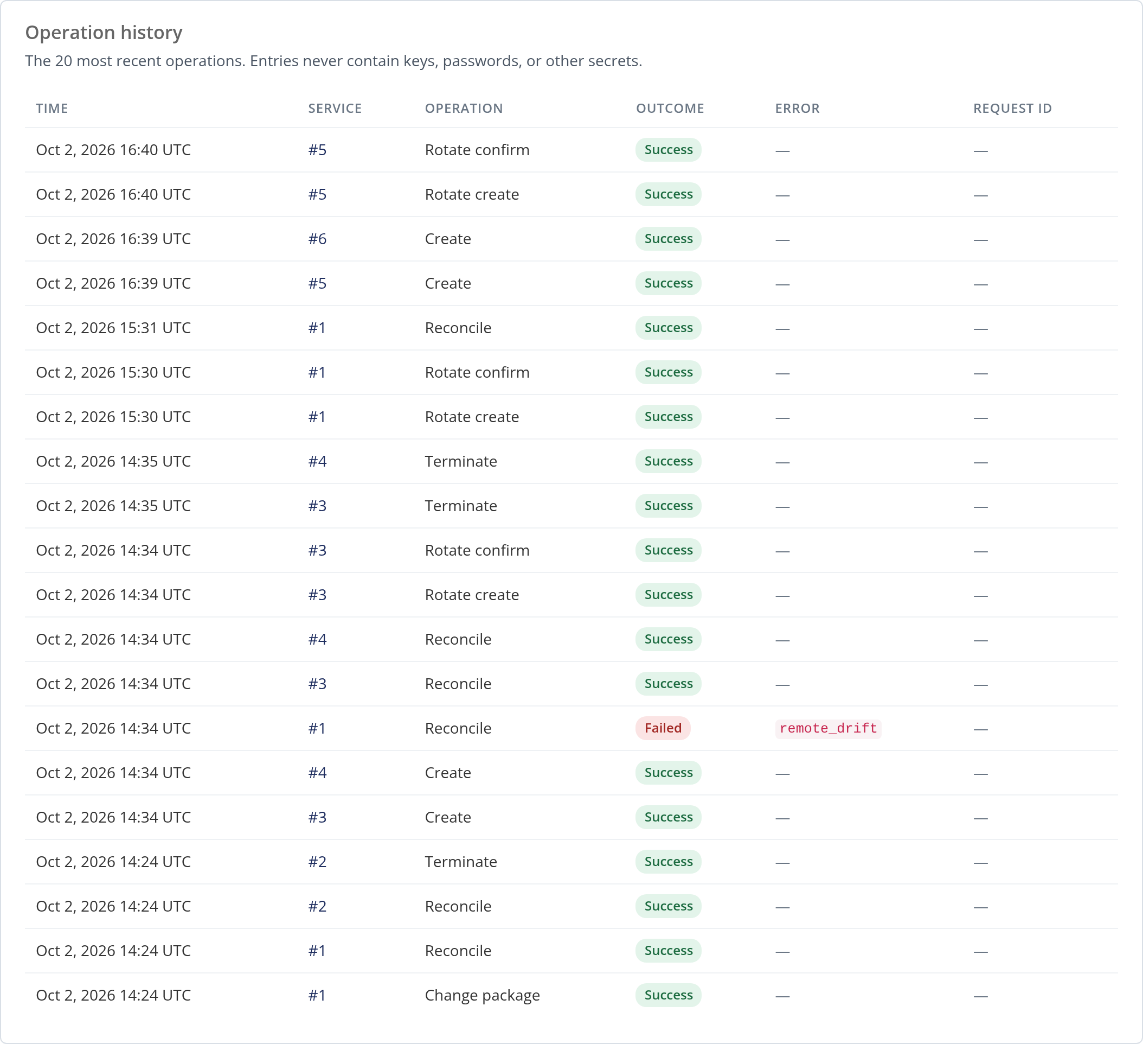Open service #4 link in 14:34 Reconcile row
1143x1044 pixels.
point(317,639)
